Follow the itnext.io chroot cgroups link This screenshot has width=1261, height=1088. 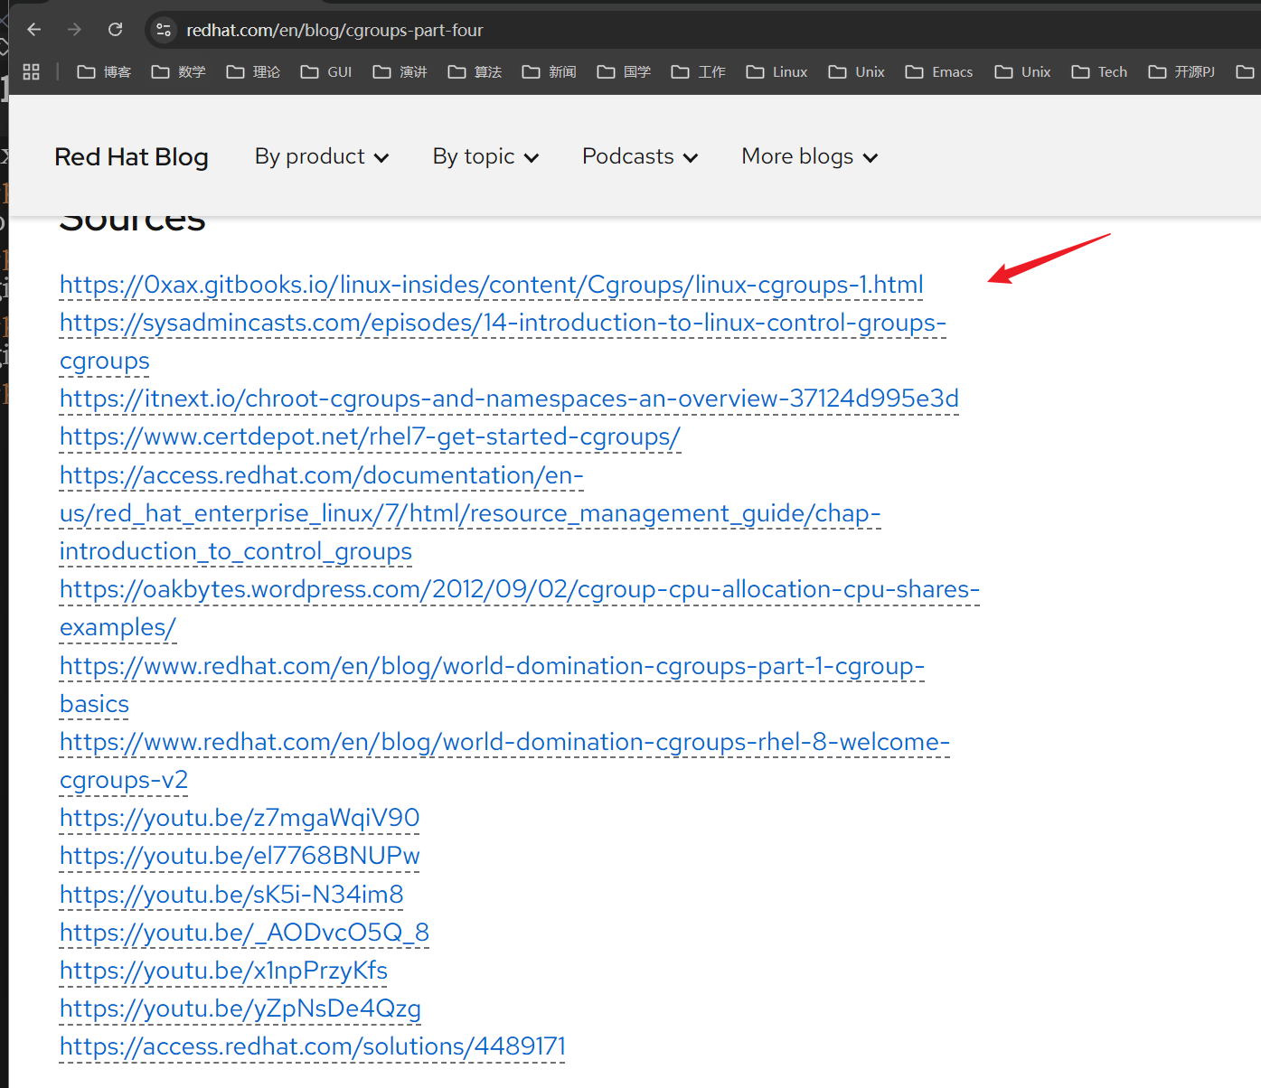tap(509, 399)
